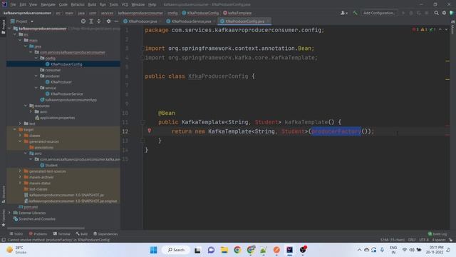Click the Expand All icon in Project panel
Screen dimensions: 456x257
(91, 21)
